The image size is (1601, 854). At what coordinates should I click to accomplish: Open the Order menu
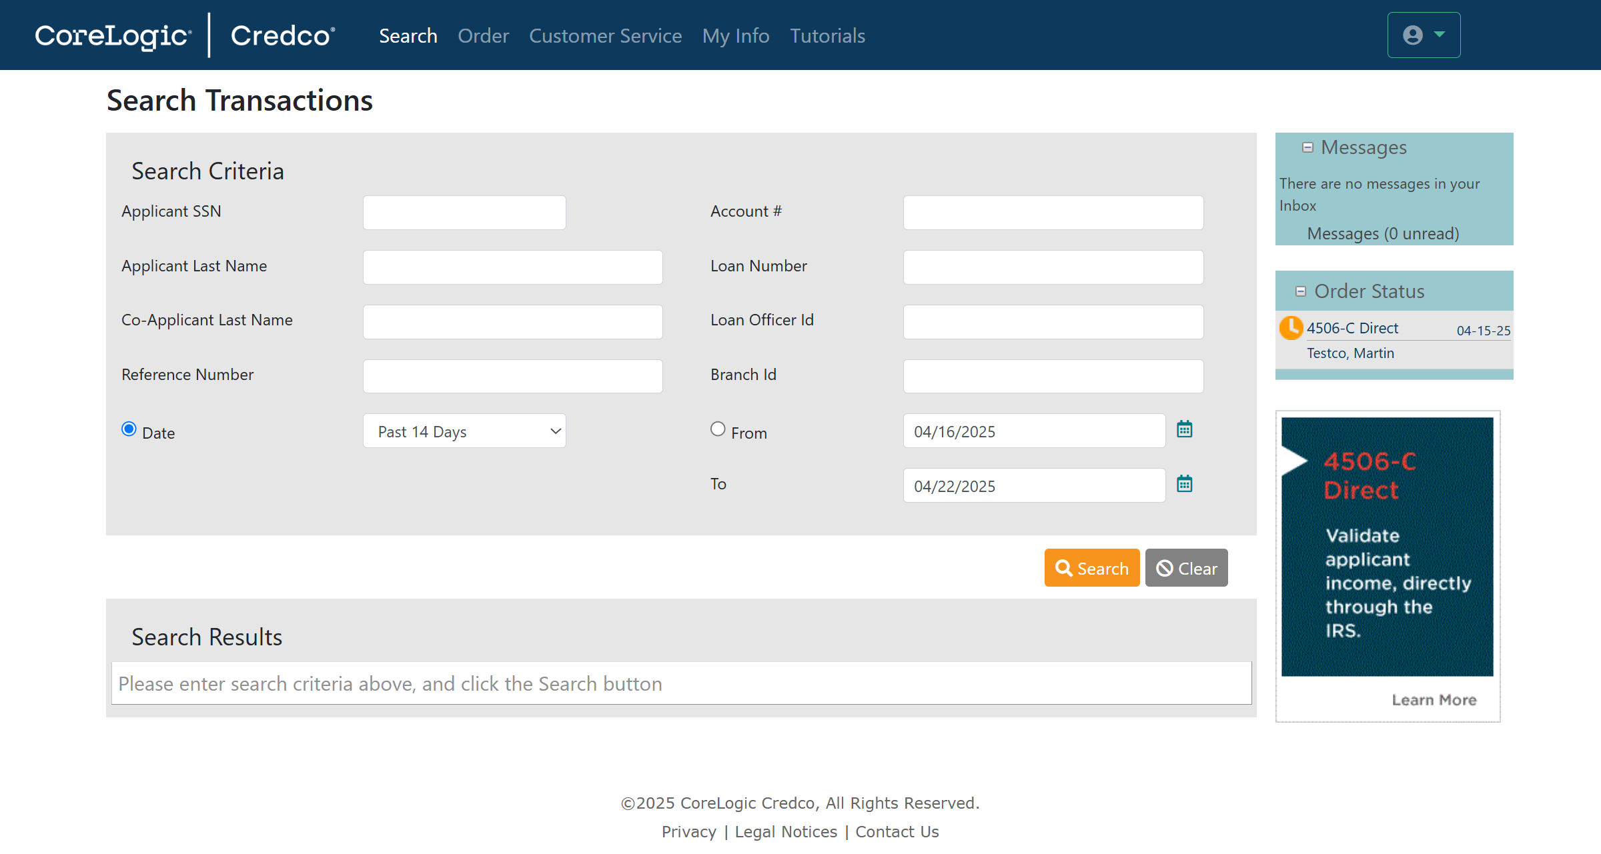coord(483,36)
